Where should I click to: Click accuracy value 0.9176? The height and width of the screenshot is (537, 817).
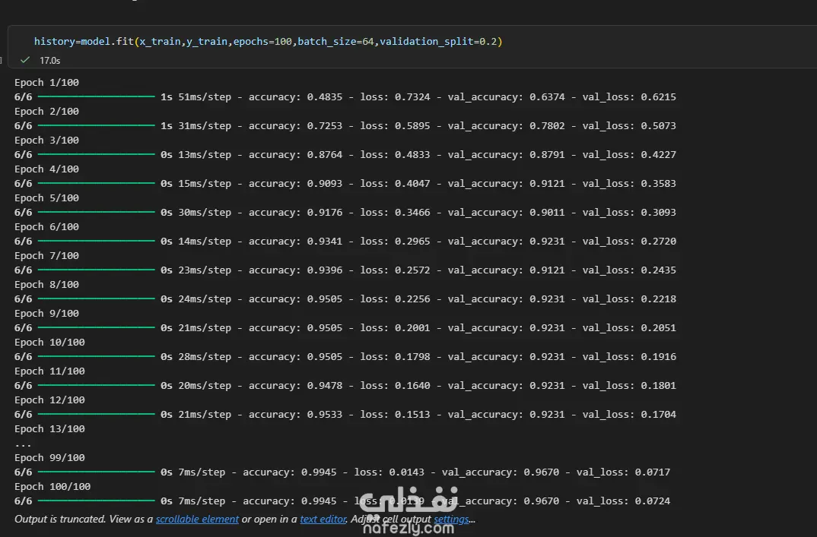click(325, 213)
